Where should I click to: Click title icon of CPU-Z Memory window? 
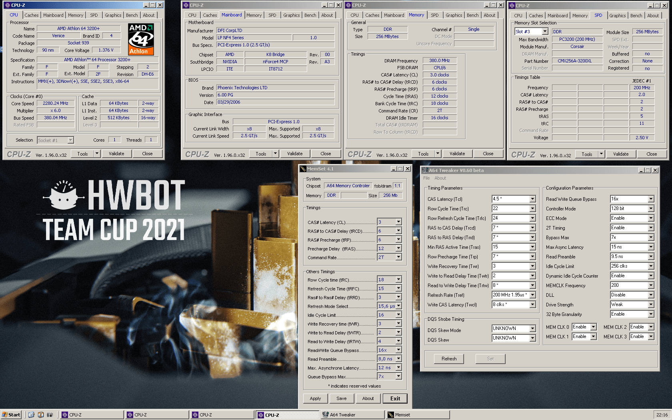click(x=348, y=5)
